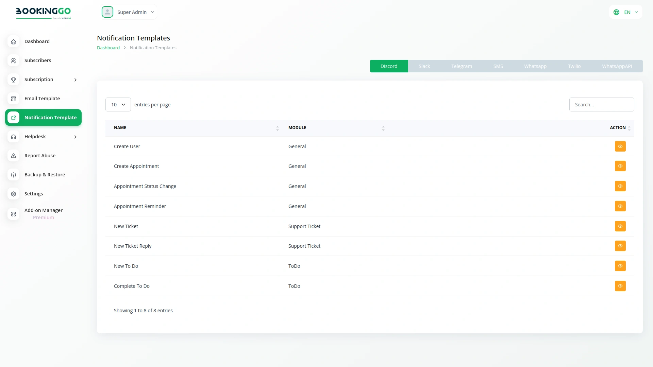Screen dimensions: 653x367
Task: Click the Backup & Restore icon
Action: 13,175
